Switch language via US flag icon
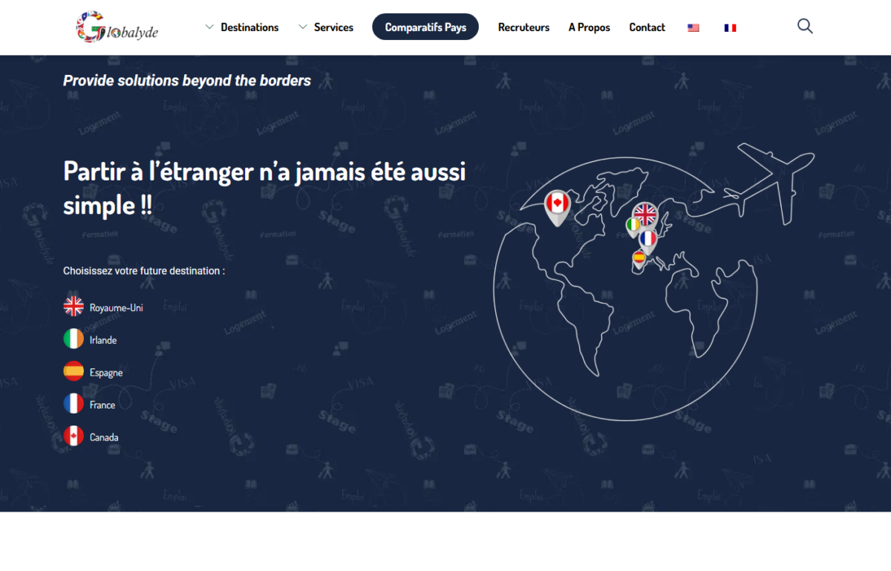The height and width of the screenshot is (571, 891). (x=693, y=27)
